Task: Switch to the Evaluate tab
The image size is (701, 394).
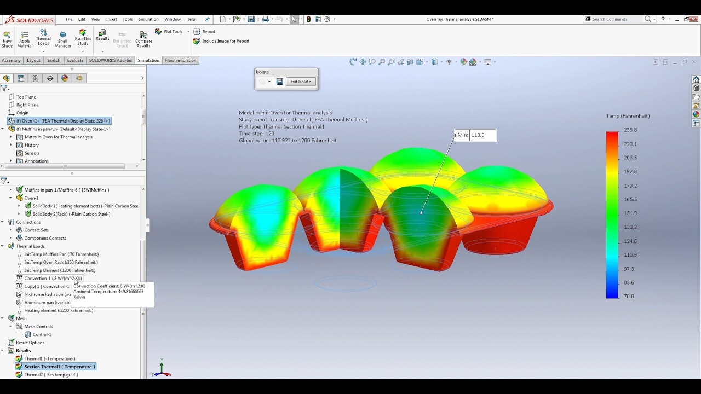Action: click(x=75, y=60)
